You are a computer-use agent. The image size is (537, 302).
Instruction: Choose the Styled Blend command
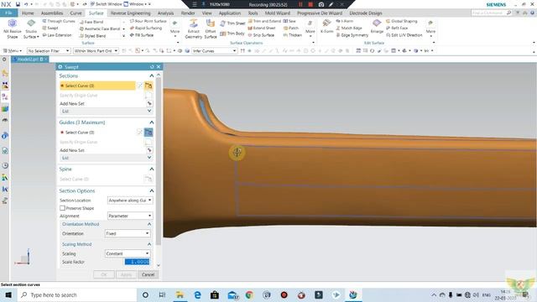(92, 35)
